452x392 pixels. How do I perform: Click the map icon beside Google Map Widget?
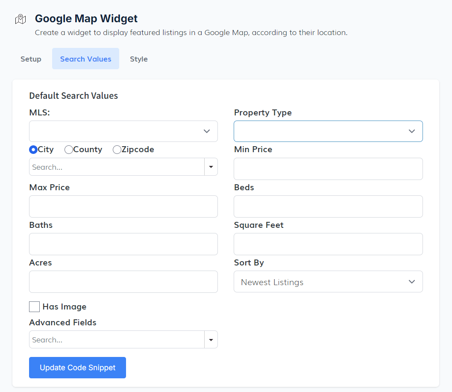pos(21,19)
